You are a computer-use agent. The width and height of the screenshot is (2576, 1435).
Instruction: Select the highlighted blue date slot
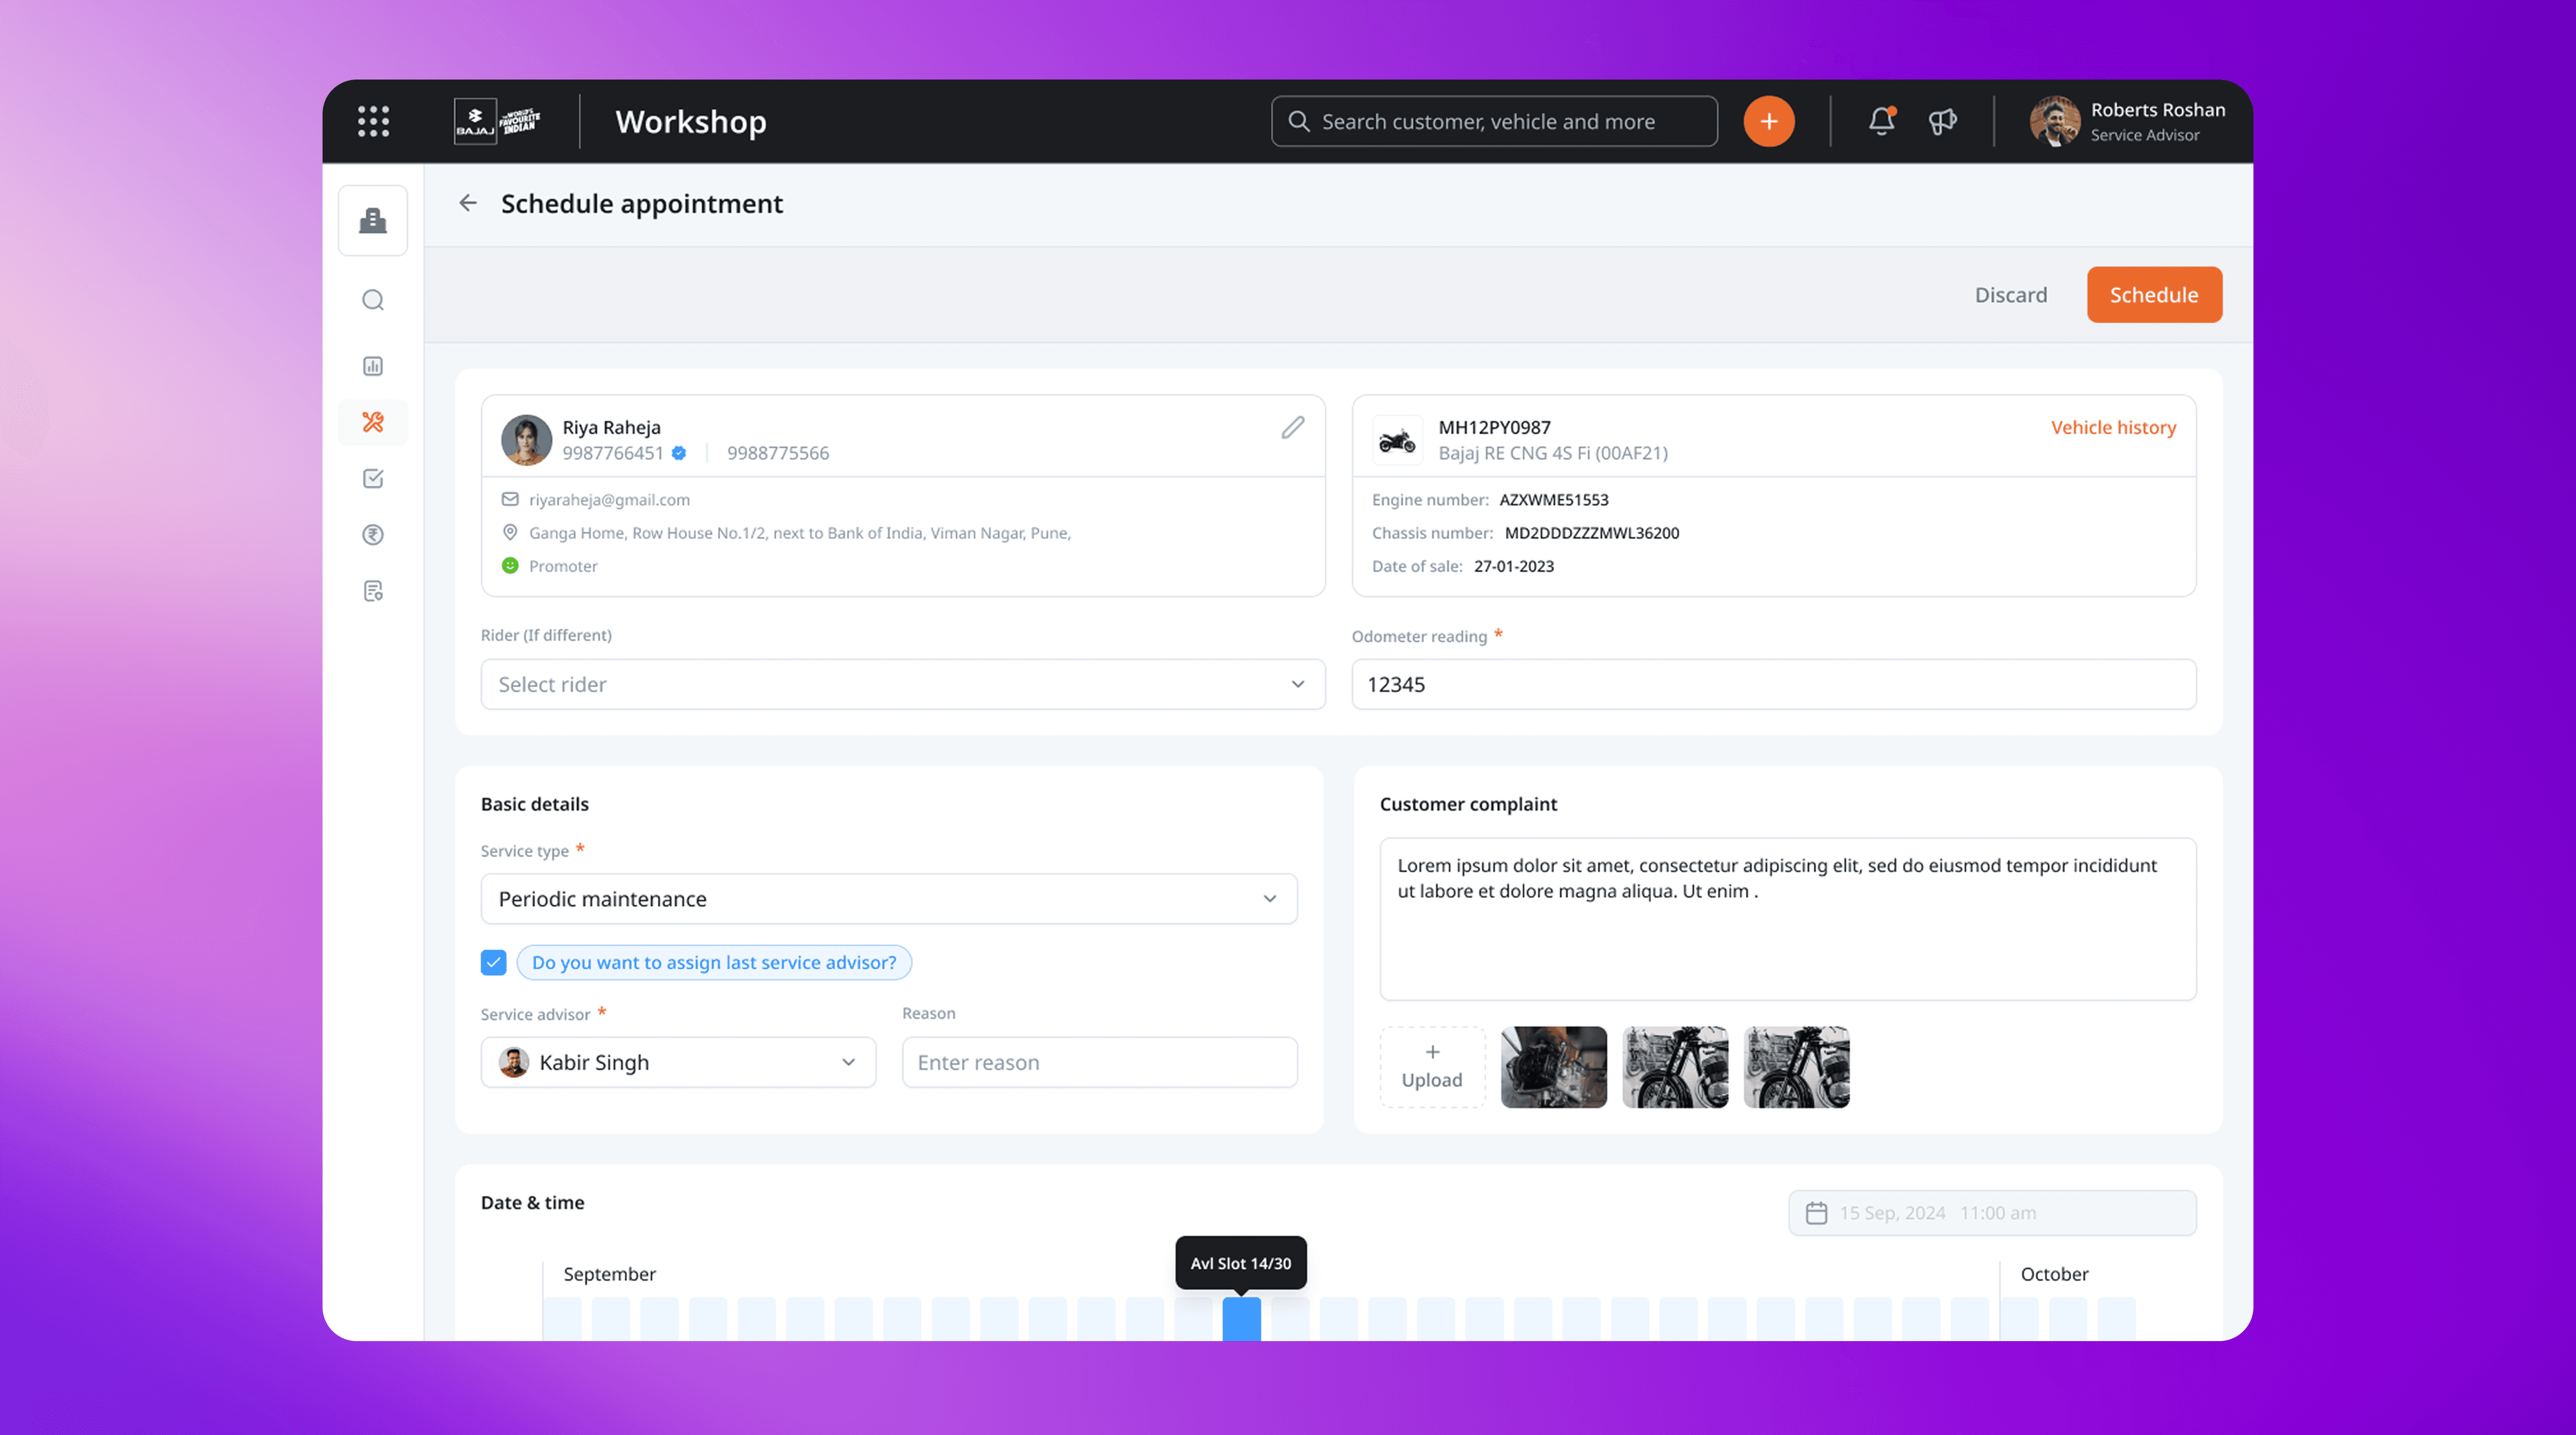click(1241, 1318)
